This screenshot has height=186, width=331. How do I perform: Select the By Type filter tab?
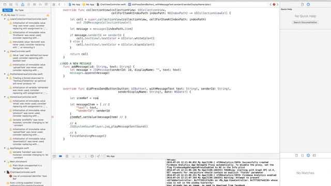click(20, 10)
